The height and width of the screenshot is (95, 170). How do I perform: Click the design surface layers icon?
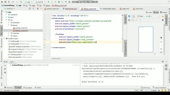coord(129,16)
